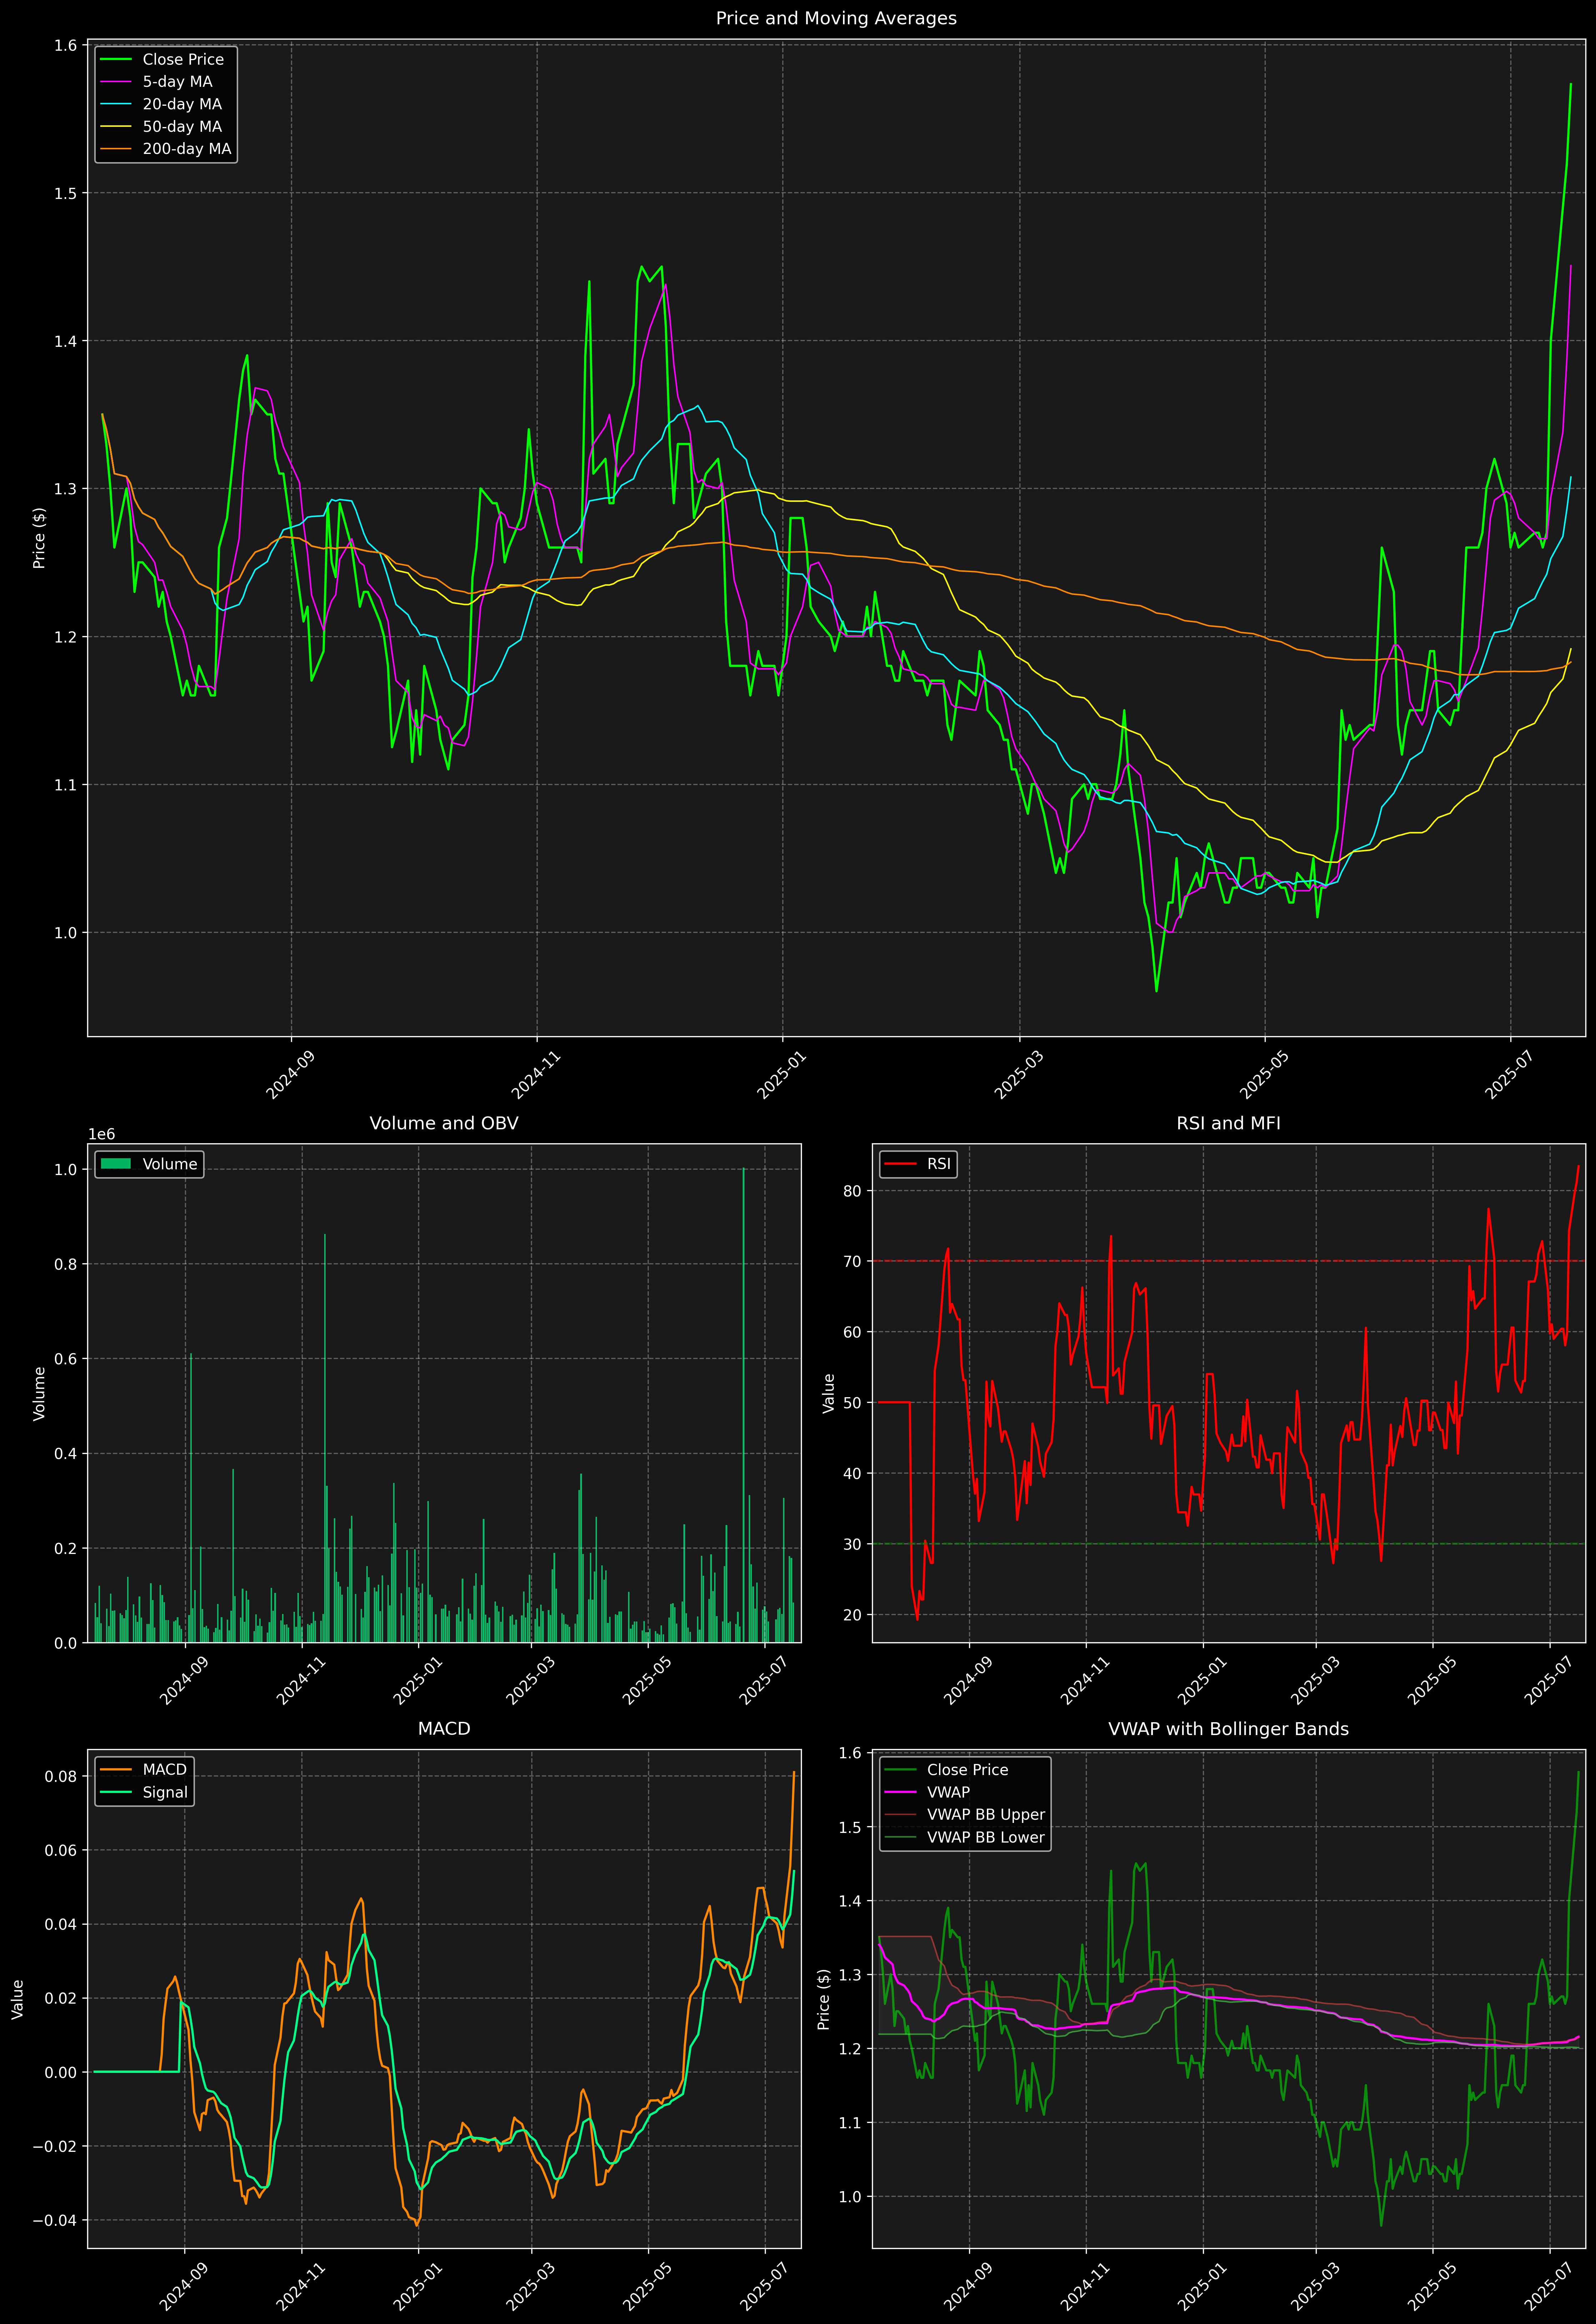Viewport: 1596px width, 2324px height.
Task: Click the "2025-07" date tick under the VWAP chart
Action: point(1548,2286)
